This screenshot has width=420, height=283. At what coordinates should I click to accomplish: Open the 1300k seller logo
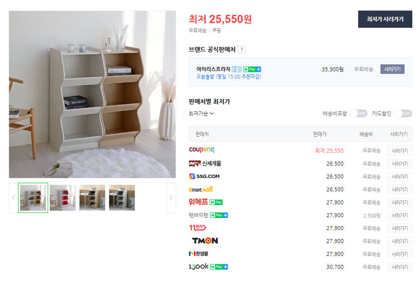point(198,266)
